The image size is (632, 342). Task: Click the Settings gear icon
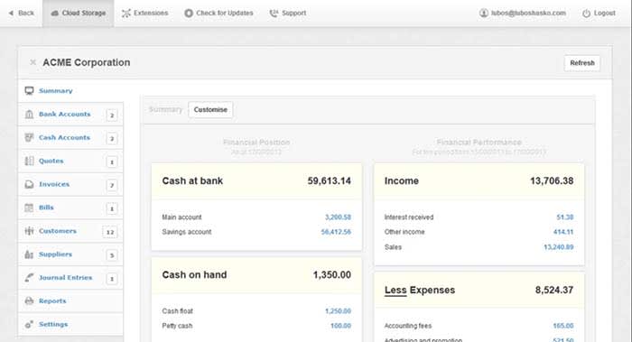pos(29,324)
